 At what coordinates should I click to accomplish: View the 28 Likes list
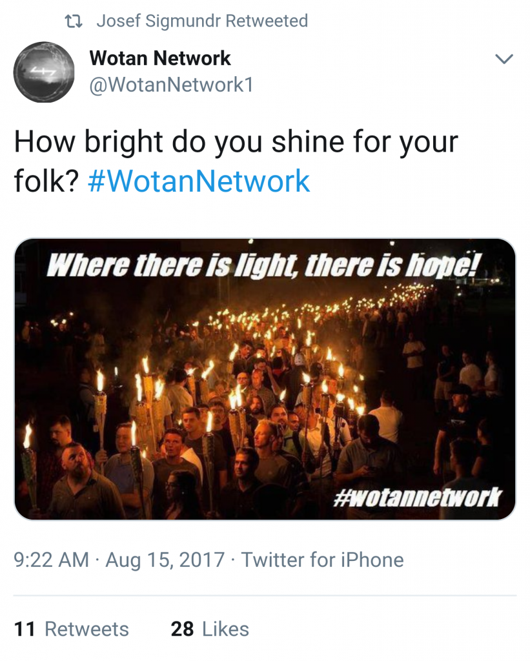tap(210, 629)
